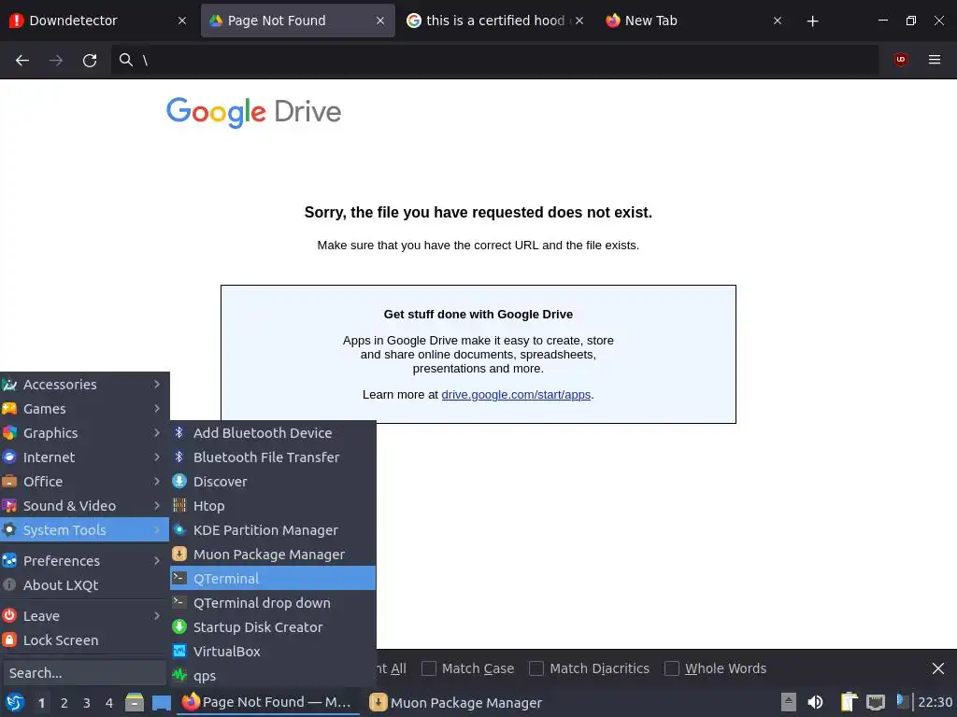Switch to virtual desktop 3

pyautogui.click(x=87, y=703)
